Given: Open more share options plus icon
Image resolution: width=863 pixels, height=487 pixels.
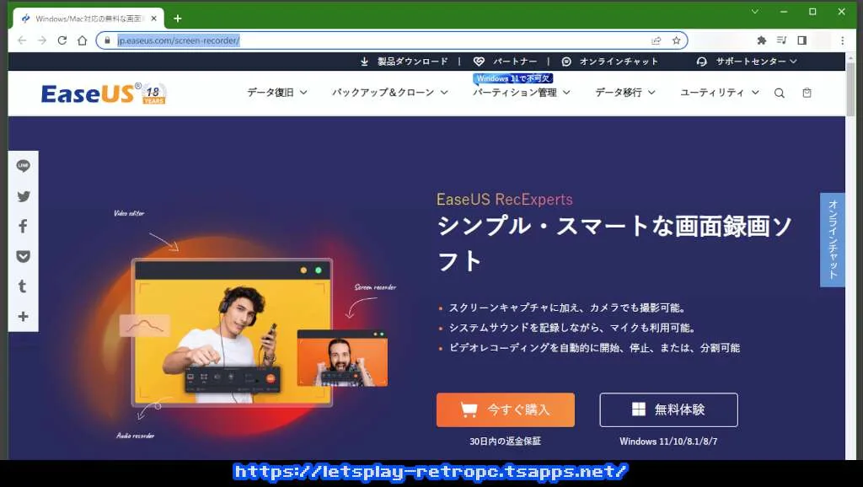Looking at the screenshot, I should coord(23,317).
